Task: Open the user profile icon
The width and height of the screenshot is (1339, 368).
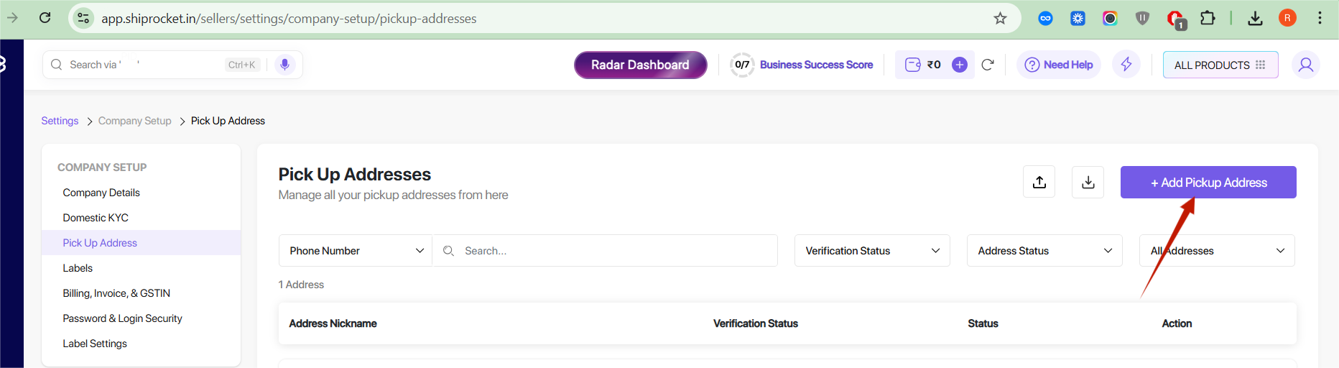Action: pyautogui.click(x=1305, y=65)
